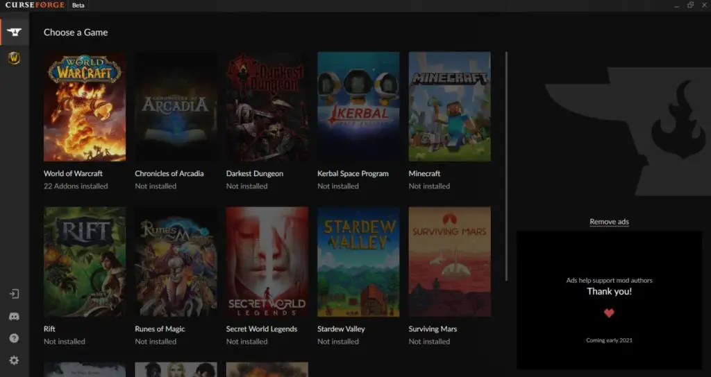Image resolution: width=711 pixels, height=377 pixels.
Task: Select the Stardew Valley cover
Action: point(358,261)
